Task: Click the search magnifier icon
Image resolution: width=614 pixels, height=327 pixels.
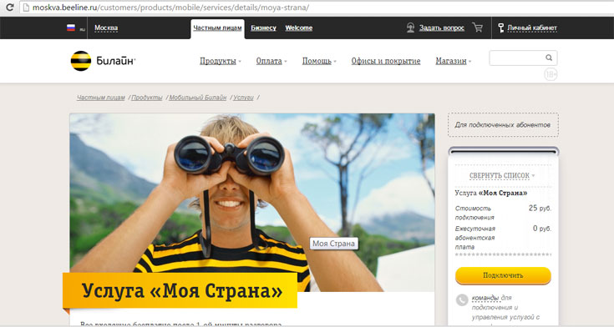Action: [549, 58]
